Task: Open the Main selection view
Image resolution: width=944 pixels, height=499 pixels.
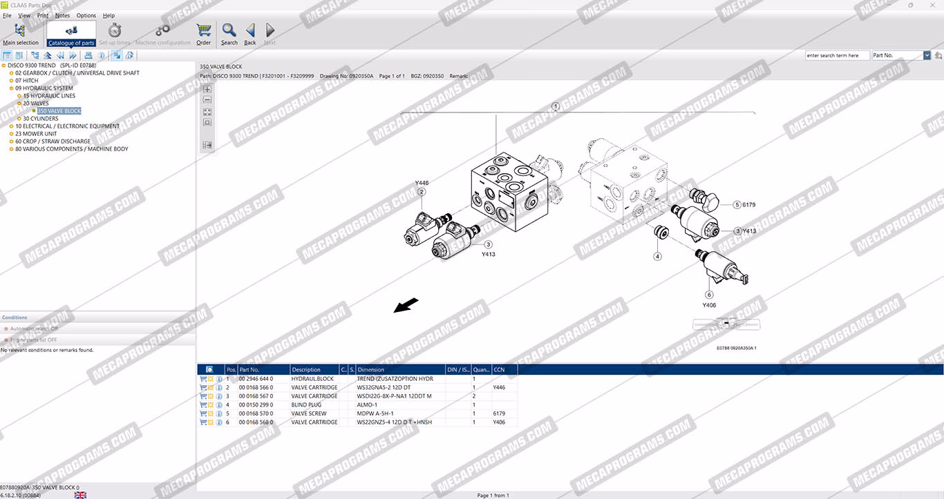Action: pyautogui.click(x=20, y=34)
